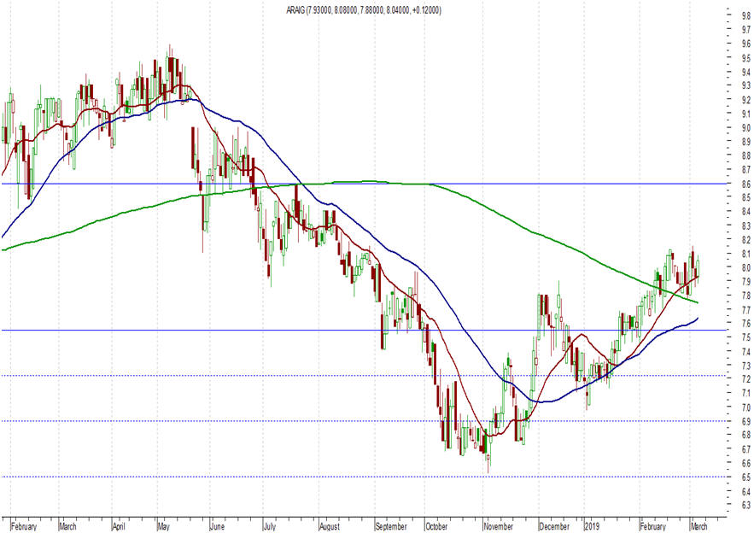Screen dimensions: 754x533
Task: Select the March 2018 month label
Action: tap(67, 526)
